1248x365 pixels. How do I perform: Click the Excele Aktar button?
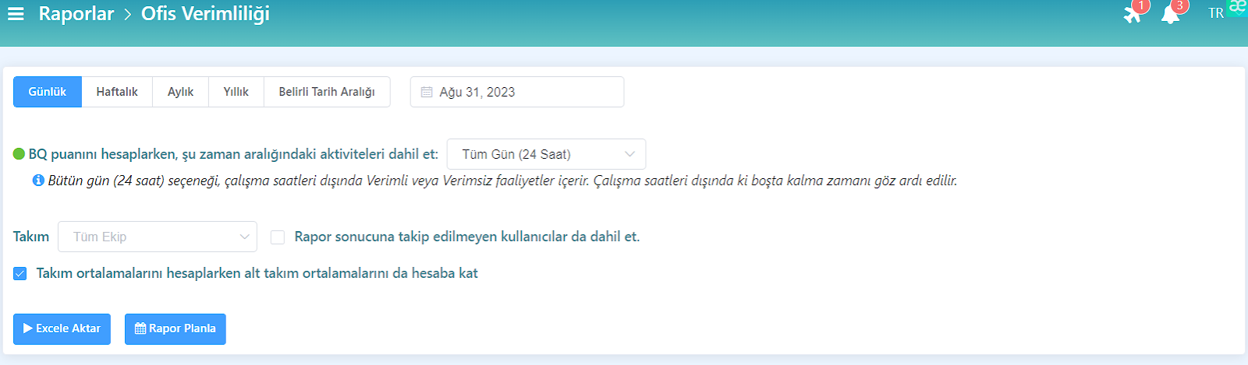click(x=62, y=328)
